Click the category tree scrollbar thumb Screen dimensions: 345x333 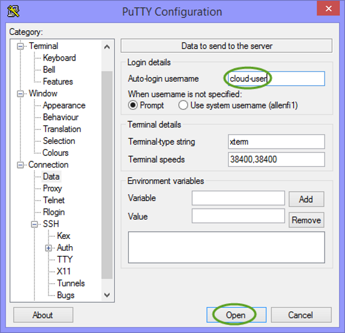pyautogui.click(x=107, y=175)
